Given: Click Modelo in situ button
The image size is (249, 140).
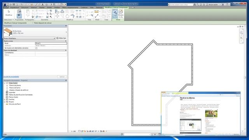Looking at the screenshot, I should (121, 14).
